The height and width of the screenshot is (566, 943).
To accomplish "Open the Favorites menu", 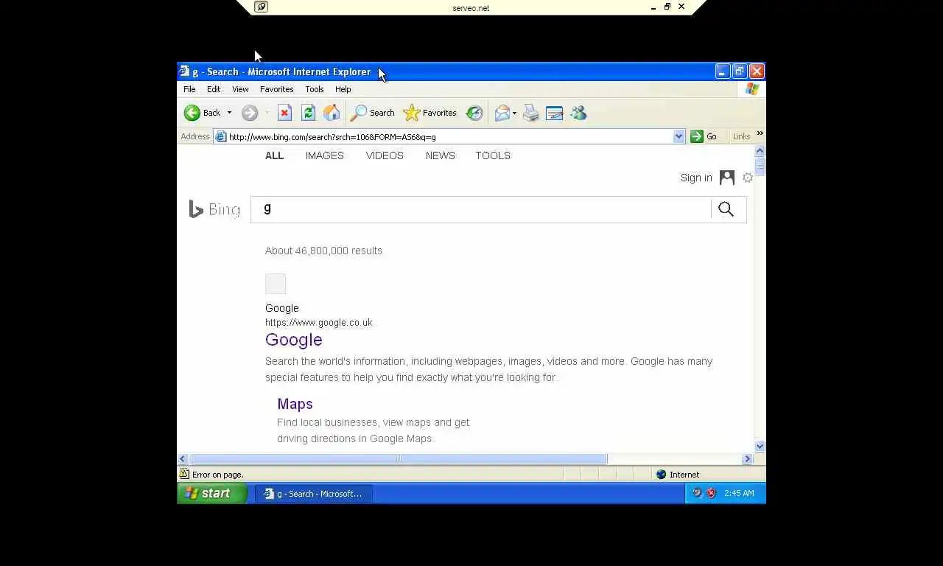I will pos(277,89).
